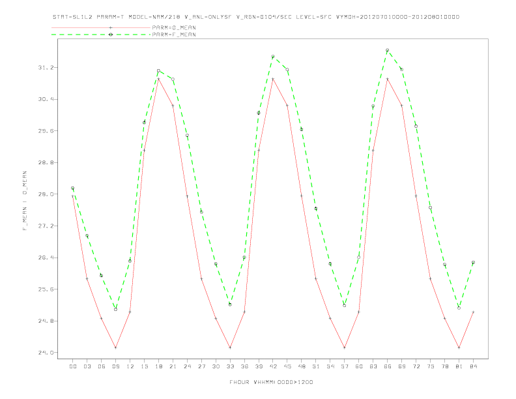The width and height of the screenshot is (516, 399).
Task: Click the F_MEAN circle marker at hour 66 peak
Action: point(388,50)
